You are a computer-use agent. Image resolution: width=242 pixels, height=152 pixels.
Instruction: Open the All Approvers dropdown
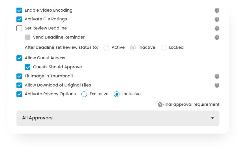point(118,118)
